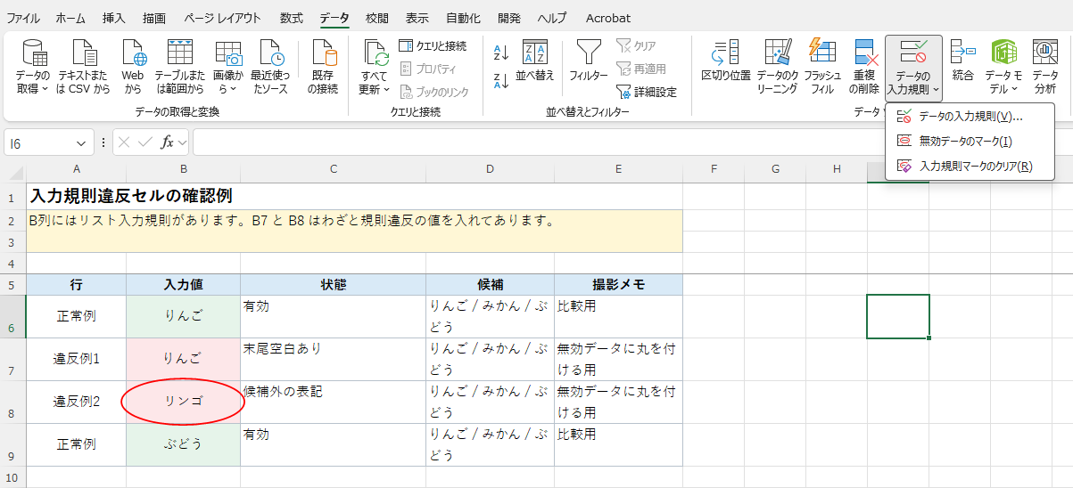1073x488 pixels.
Task: Switch to the 描画 tab
Action: coord(154,18)
